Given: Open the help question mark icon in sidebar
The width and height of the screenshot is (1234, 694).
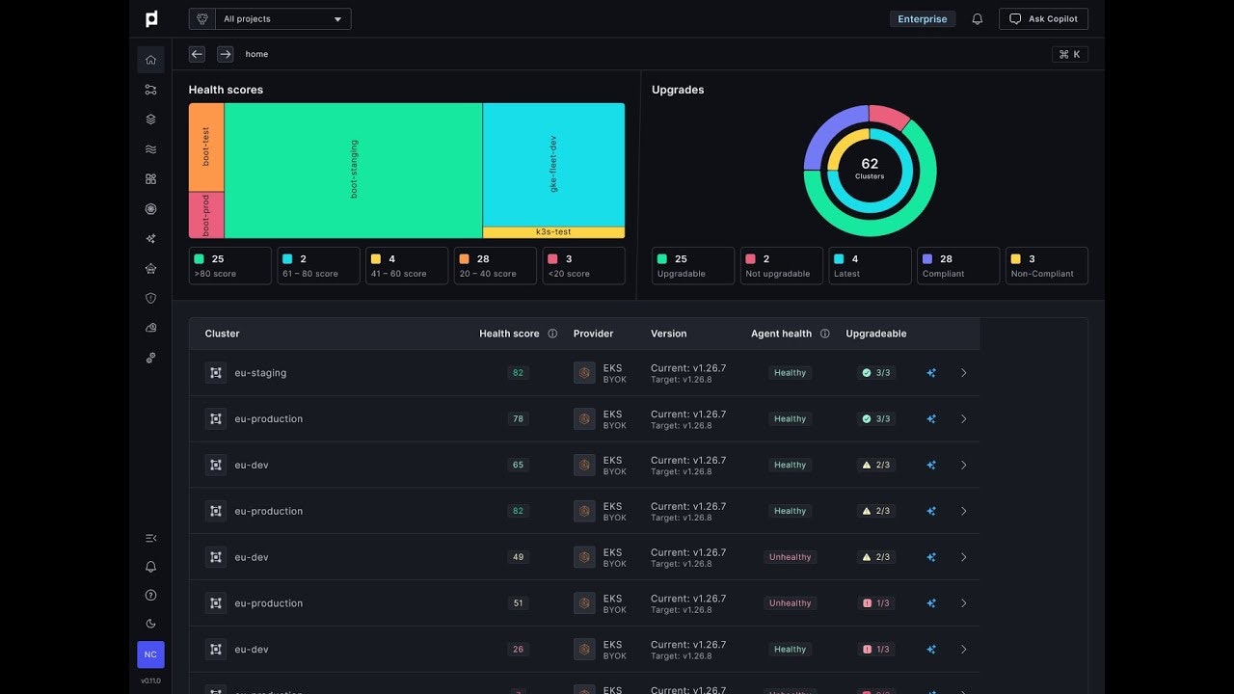Looking at the screenshot, I should (x=150, y=596).
